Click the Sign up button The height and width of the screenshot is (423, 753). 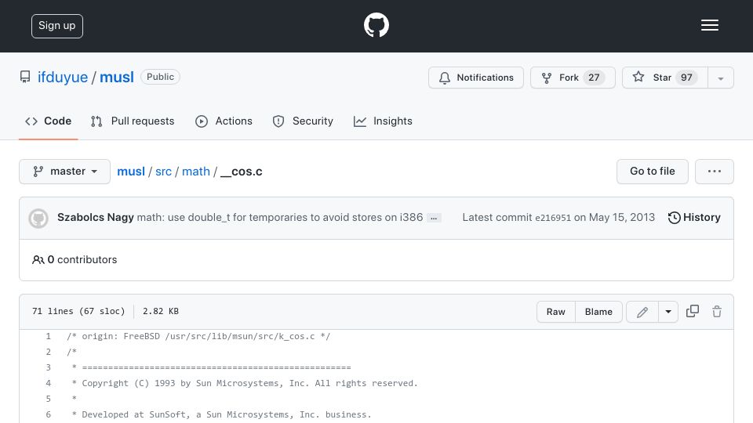pyautogui.click(x=57, y=26)
